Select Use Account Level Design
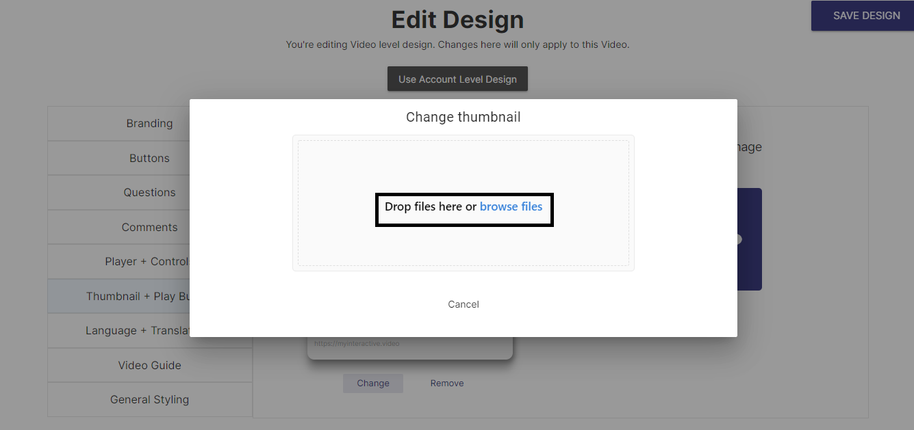Viewport: 914px width, 430px height. click(457, 79)
